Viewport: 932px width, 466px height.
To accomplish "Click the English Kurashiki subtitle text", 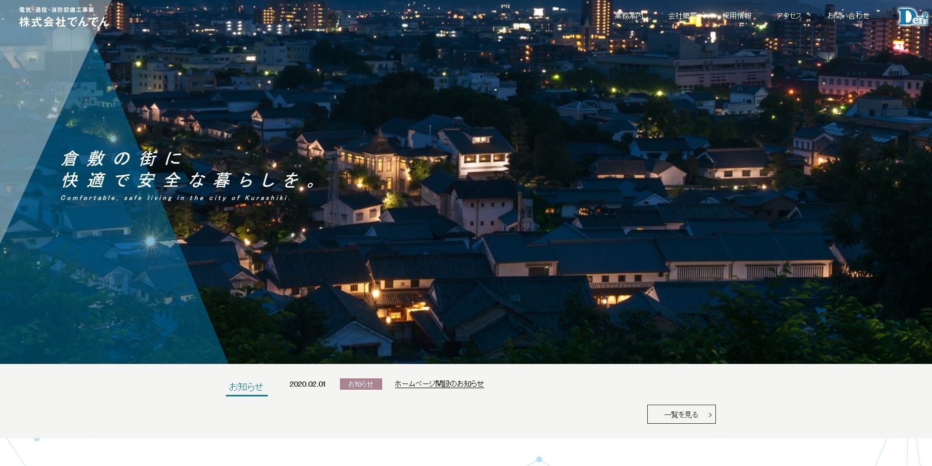I will coord(175,198).
